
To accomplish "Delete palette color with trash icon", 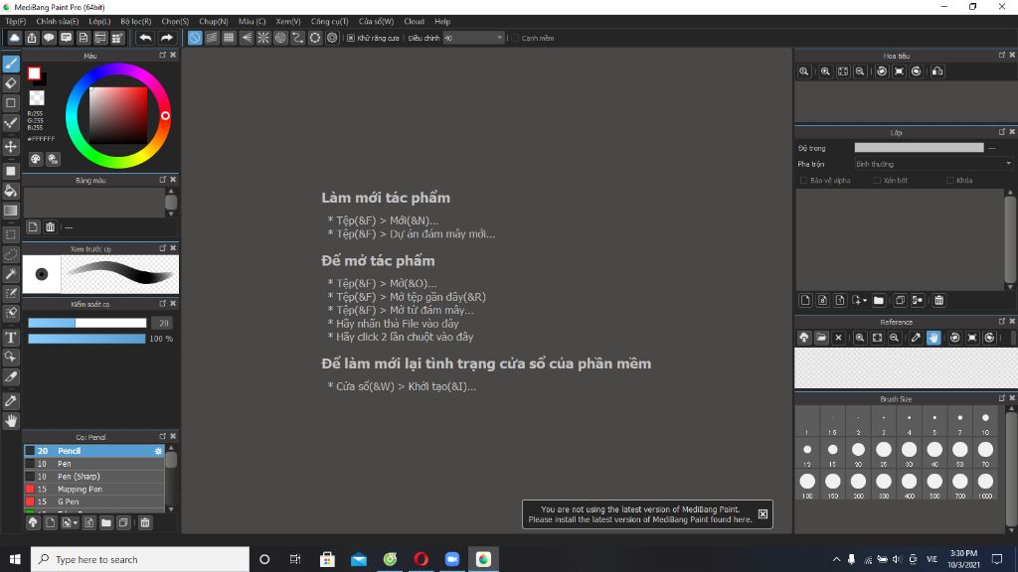I will point(50,227).
